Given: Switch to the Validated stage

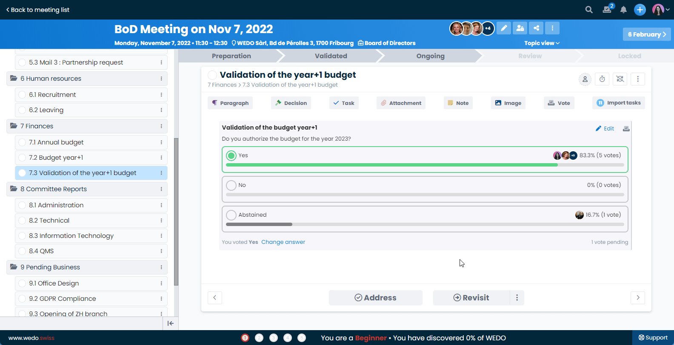Looking at the screenshot, I should click(x=331, y=56).
